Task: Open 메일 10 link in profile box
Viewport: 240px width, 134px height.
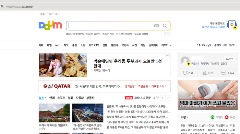Action: [195, 64]
